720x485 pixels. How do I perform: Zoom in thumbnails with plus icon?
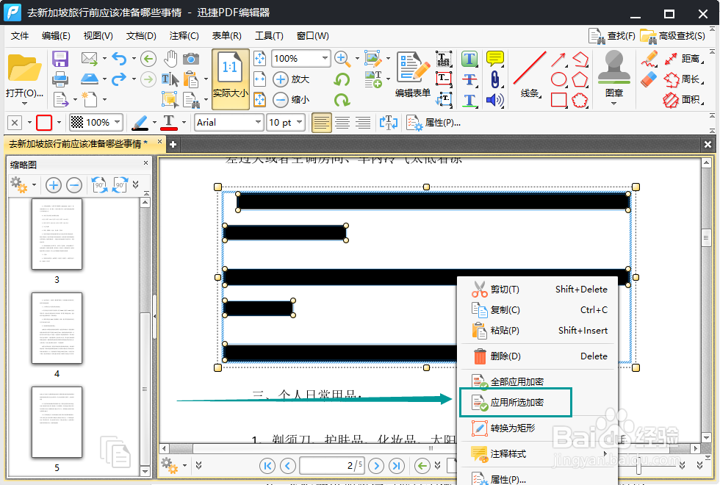(x=53, y=185)
